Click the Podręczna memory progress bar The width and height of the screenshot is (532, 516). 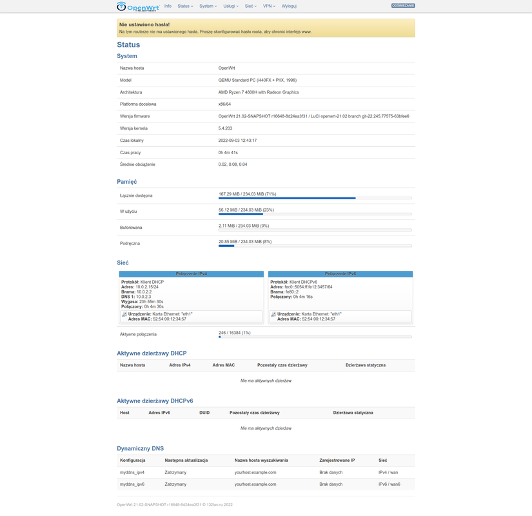click(x=315, y=246)
